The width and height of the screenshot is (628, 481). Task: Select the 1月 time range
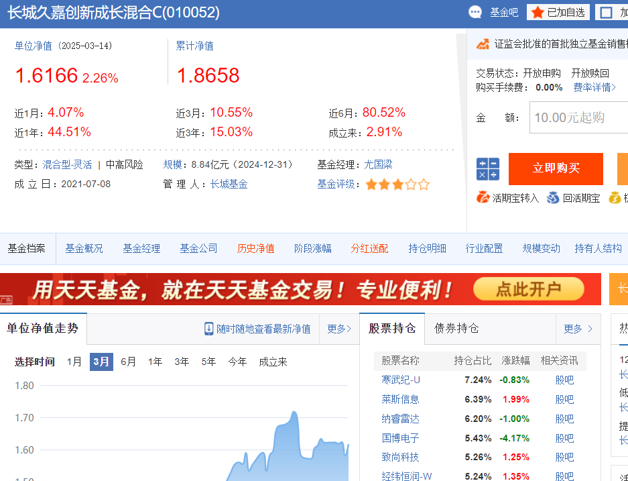74,362
